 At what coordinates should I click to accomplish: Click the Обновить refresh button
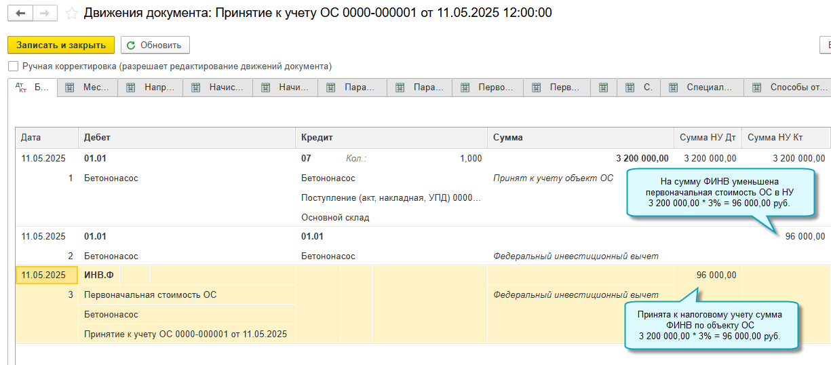(155, 45)
